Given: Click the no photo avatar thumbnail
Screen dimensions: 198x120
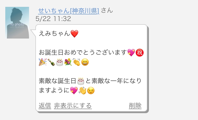Looking at the screenshot, I should point(17,23).
